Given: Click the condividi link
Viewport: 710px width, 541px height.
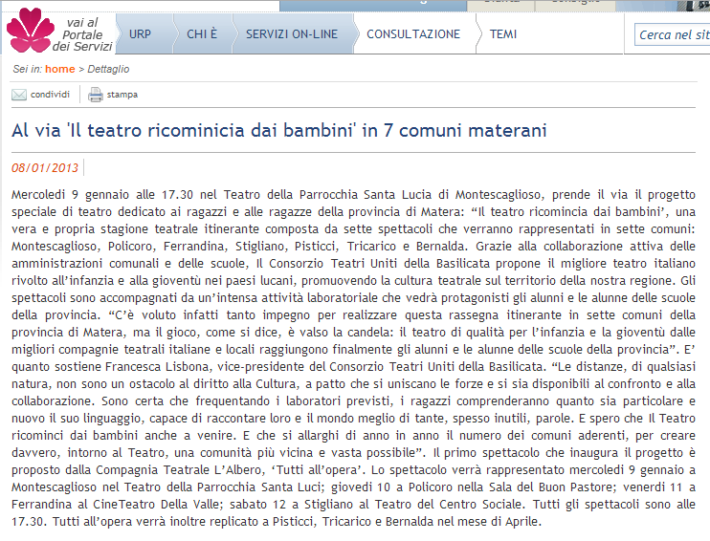Looking at the screenshot, I should (x=51, y=95).
